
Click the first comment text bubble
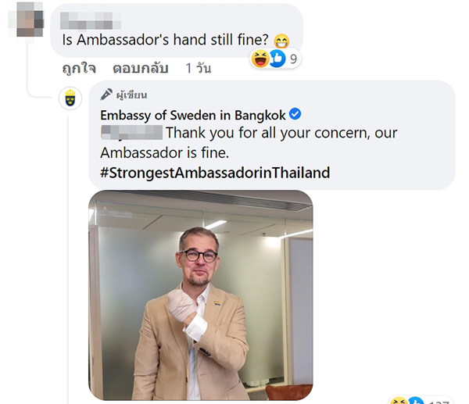coord(177,30)
